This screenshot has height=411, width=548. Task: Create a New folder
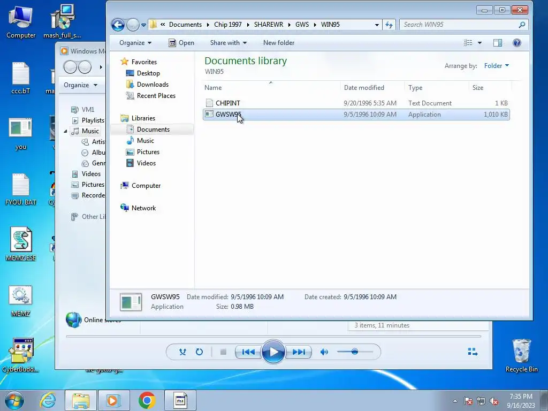coord(278,43)
